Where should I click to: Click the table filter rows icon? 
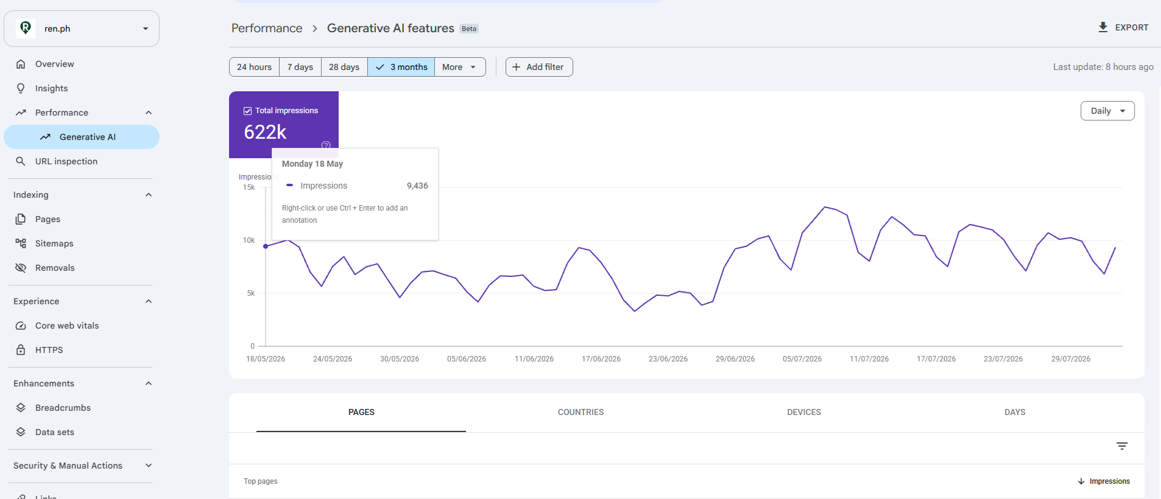point(1122,446)
